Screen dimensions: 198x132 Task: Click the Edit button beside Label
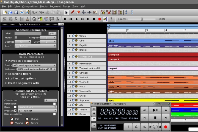click(x=52, y=34)
